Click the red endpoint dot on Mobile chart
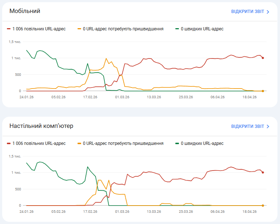This screenshot has height=224, width=280. [x=263, y=58]
